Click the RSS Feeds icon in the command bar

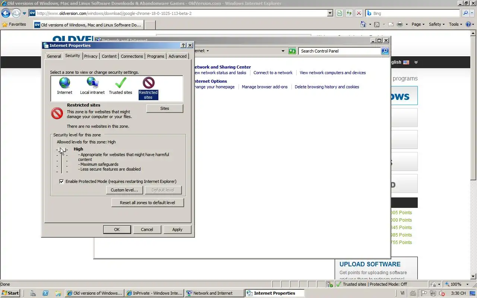click(377, 24)
